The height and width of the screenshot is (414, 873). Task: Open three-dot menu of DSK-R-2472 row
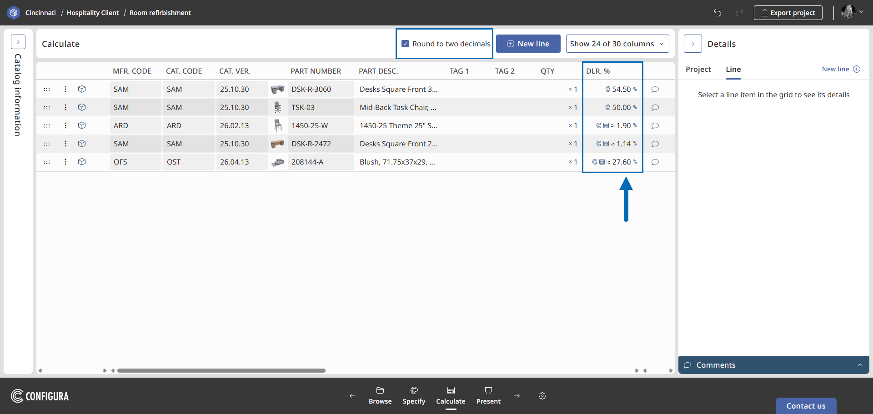(x=65, y=144)
